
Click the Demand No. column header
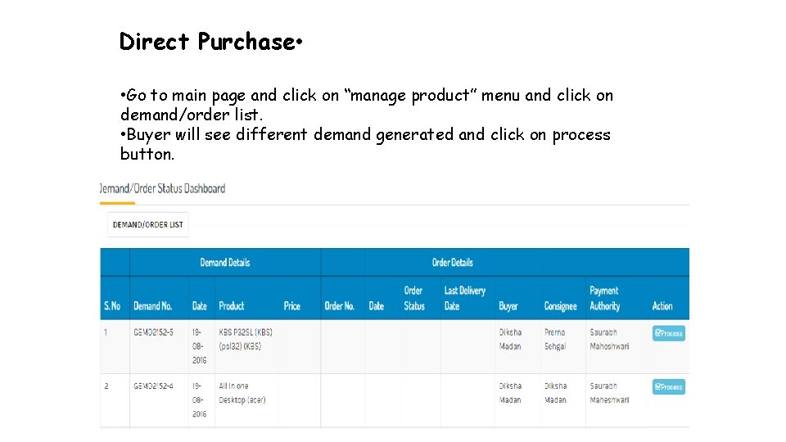(x=152, y=306)
